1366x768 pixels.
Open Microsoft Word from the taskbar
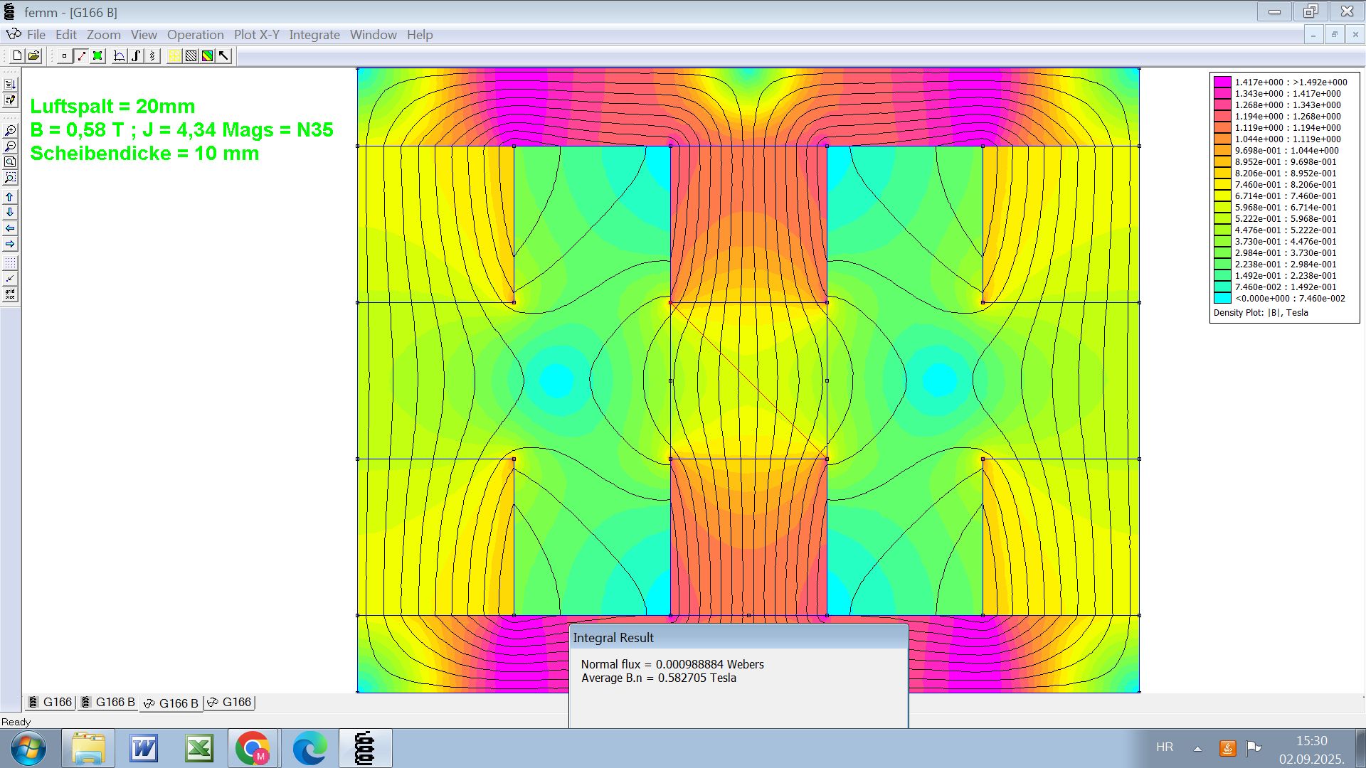pyautogui.click(x=144, y=748)
